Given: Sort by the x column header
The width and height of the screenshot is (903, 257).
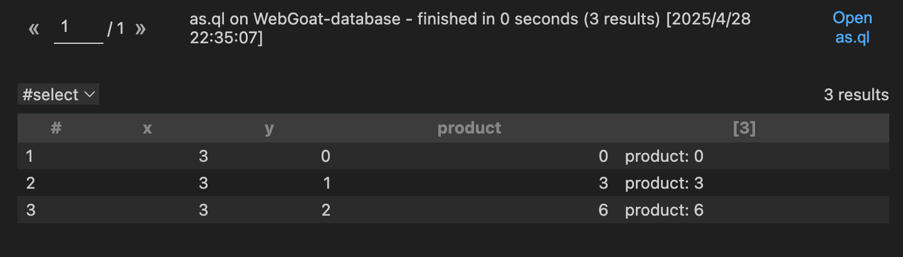Looking at the screenshot, I should pos(147,128).
